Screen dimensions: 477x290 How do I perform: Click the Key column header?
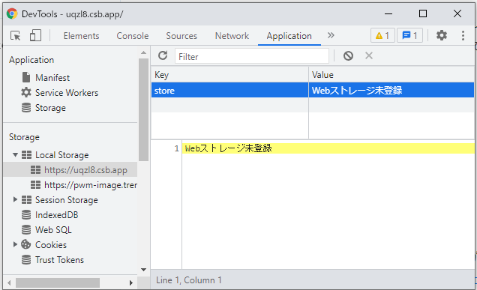click(x=229, y=75)
